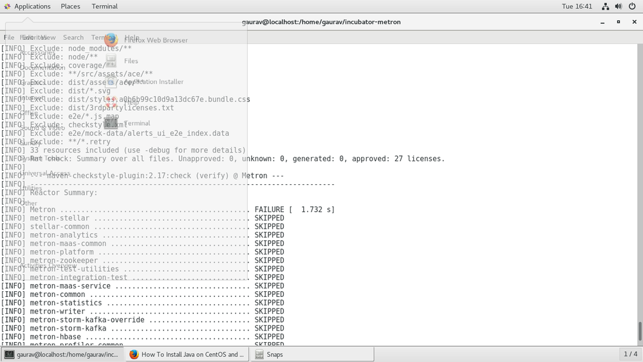Click the metron-analytics SKIPPED line

[143, 235]
